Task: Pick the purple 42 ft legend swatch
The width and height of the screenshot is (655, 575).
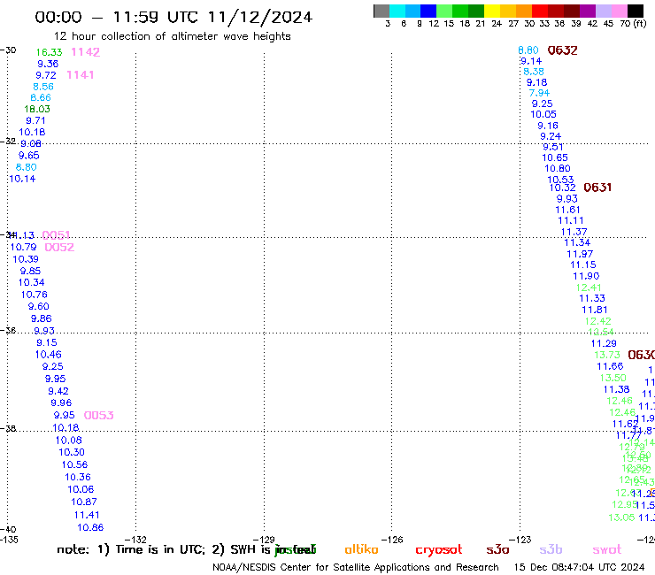Action: click(x=588, y=11)
